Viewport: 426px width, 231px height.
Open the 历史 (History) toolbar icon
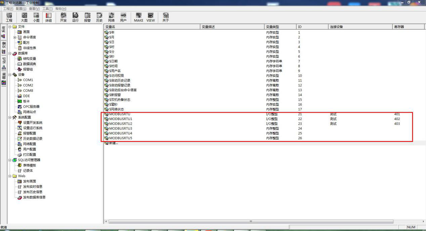[x=99, y=17]
